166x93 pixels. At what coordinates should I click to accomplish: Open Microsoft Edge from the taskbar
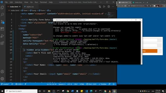(91, 91)
